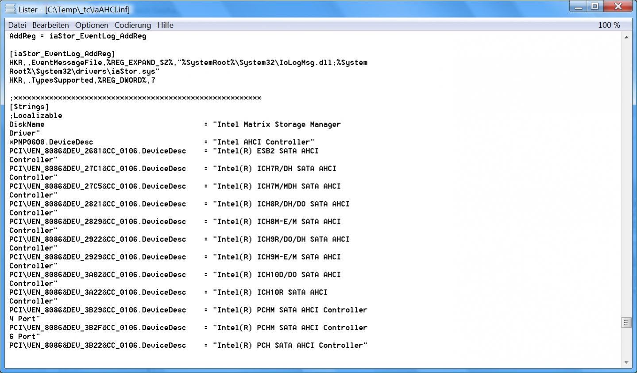Click the "Intel(R) ICH10R SATA AHCI" value
Screen dimensions: 637x373
(270, 292)
